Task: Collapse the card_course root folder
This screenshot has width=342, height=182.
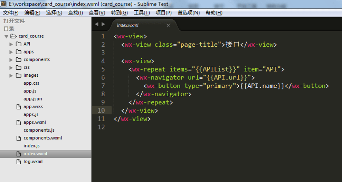Action: (x=6, y=36)
